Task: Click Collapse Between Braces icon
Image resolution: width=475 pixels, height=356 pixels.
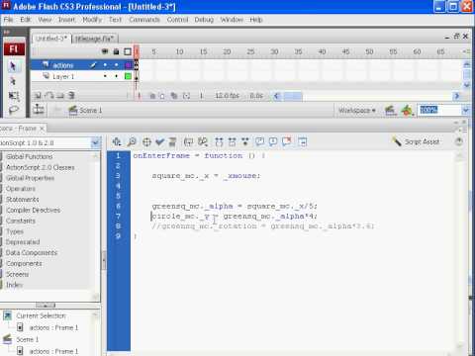Action: click(219, 141)
